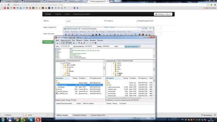Open the filename filters toolbar icon
Viewport: 217px width, 122px height.
coord(88,43)
